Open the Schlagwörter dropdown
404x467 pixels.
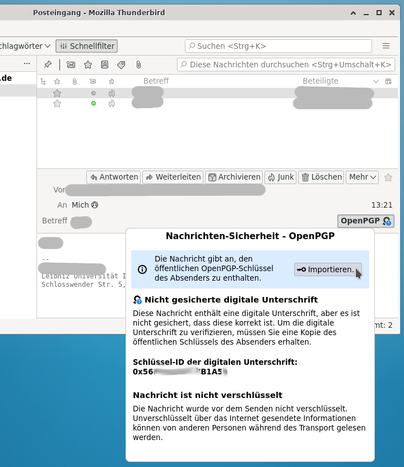pyautogui.click(x=25, y=46)
